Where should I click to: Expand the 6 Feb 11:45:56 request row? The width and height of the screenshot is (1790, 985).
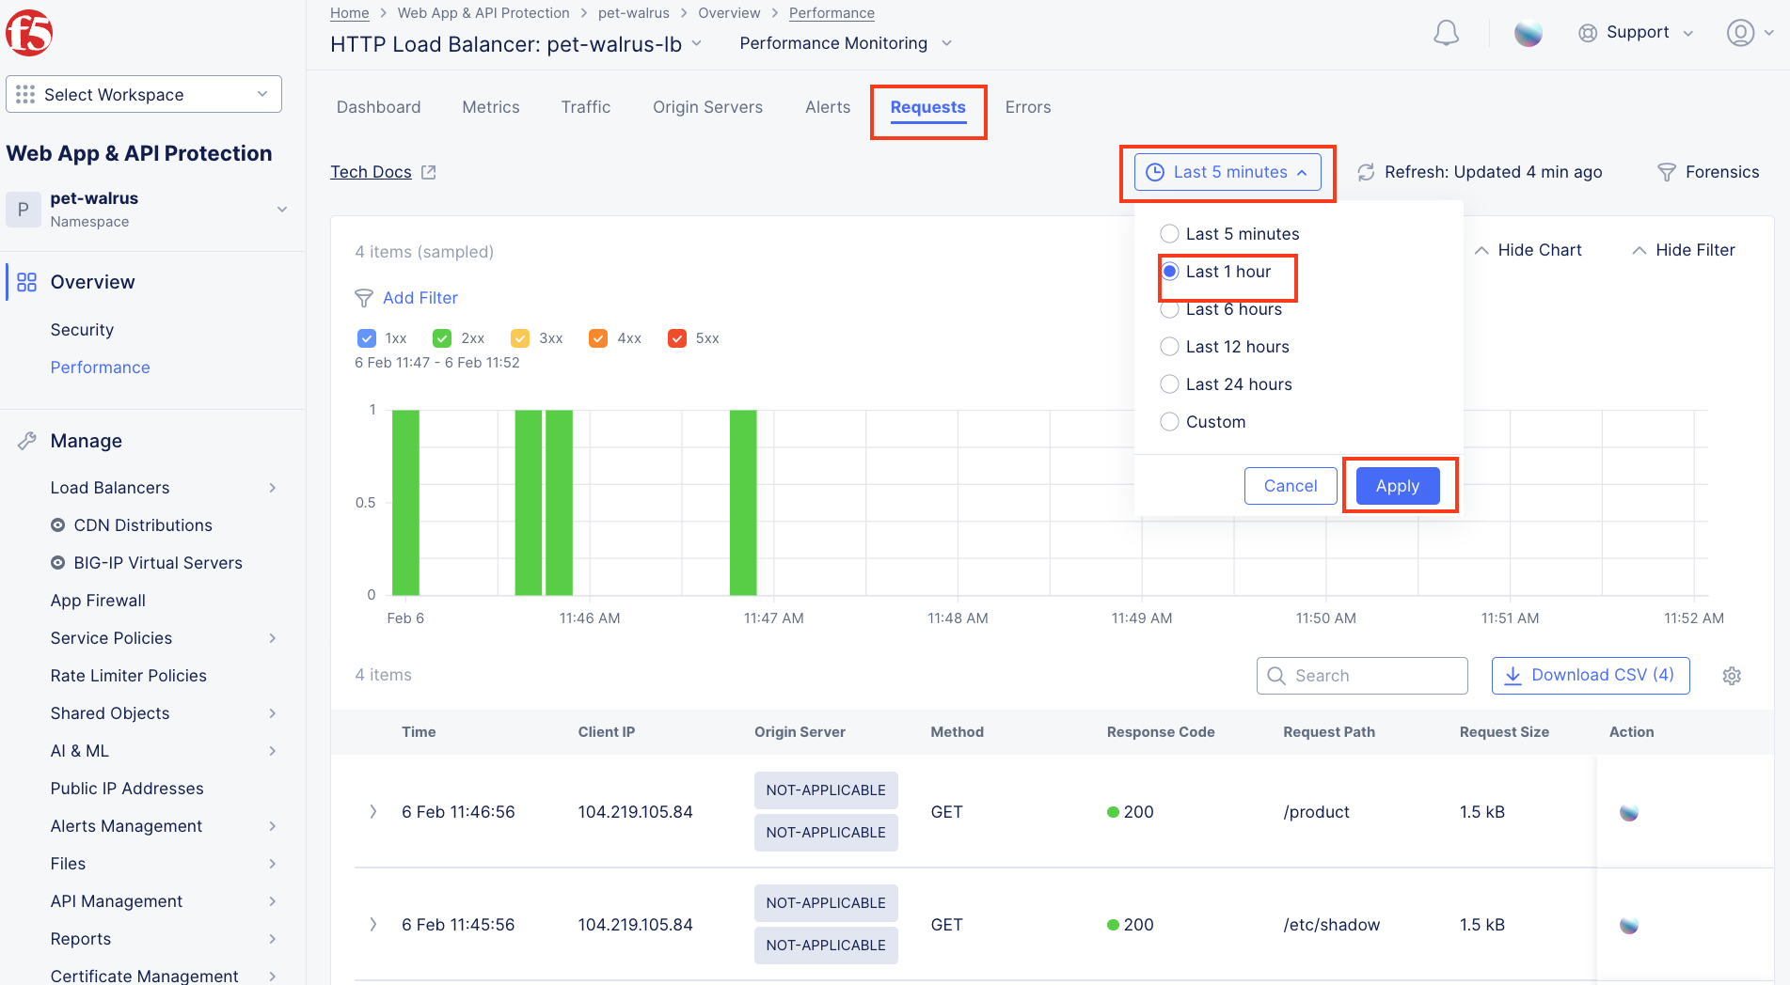click(x=373, y=925)
